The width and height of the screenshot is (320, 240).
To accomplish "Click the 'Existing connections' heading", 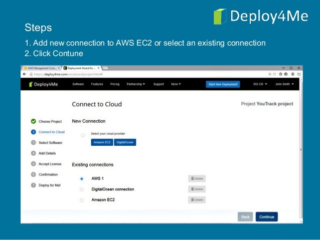I will 93,164.
